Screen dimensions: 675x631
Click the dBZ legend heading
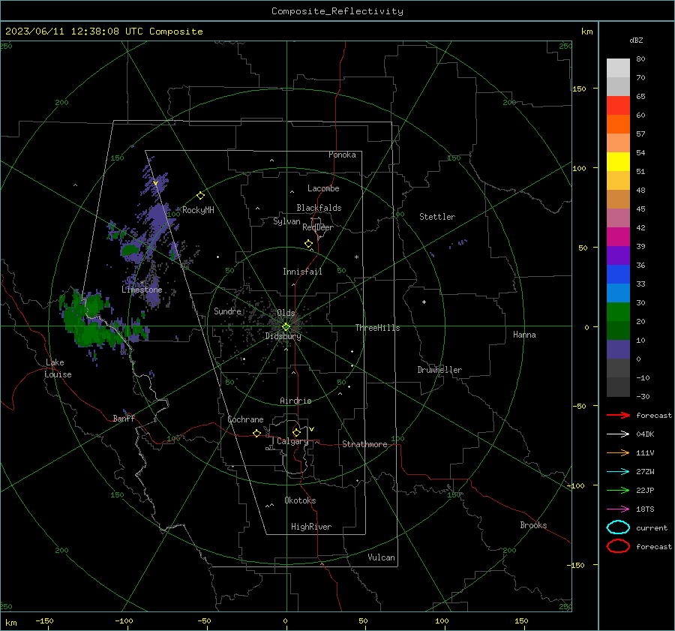[636, 40]
